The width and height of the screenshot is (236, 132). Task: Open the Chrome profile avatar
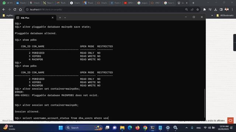coord(227,10)
